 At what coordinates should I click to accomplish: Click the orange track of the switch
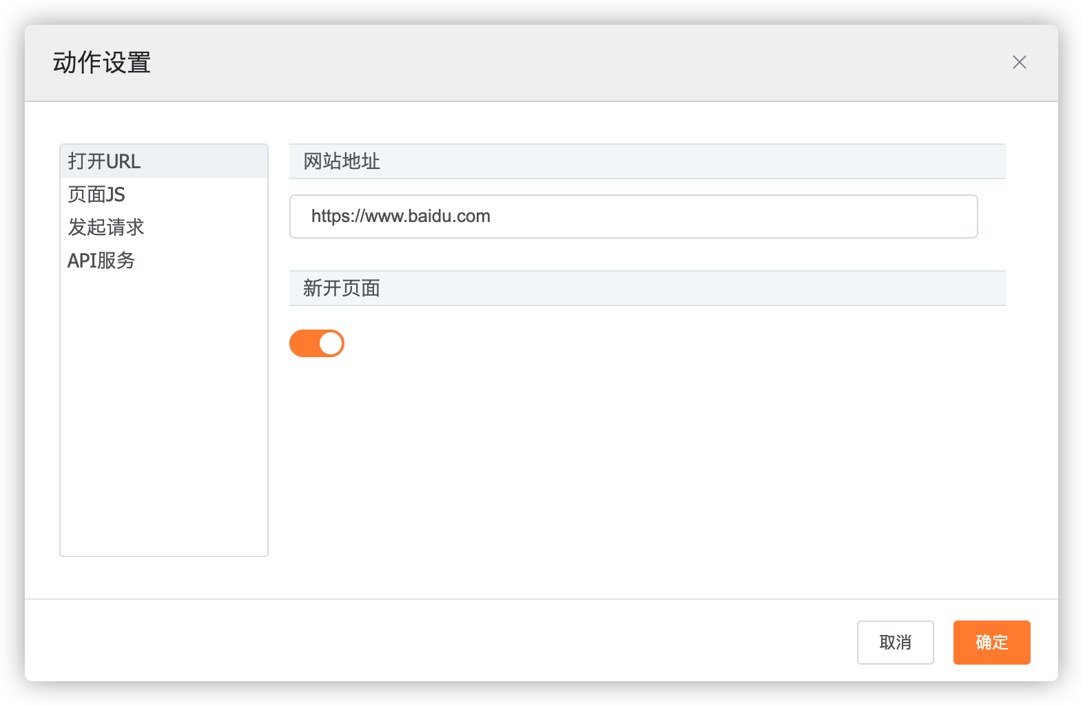click(303, 343)
